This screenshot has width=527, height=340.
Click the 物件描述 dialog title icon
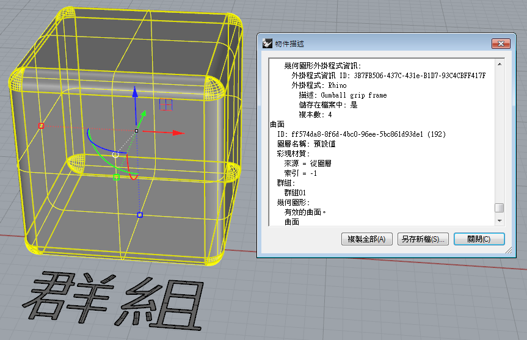pos(267,43)
